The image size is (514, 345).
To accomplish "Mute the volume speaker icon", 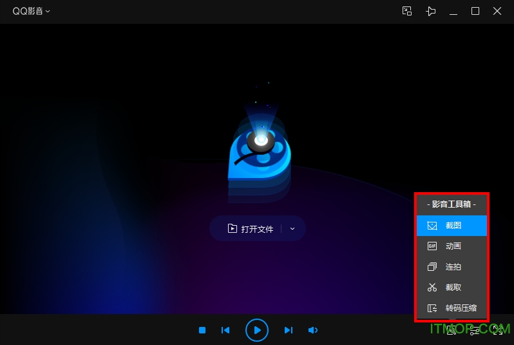I will 313,330.
